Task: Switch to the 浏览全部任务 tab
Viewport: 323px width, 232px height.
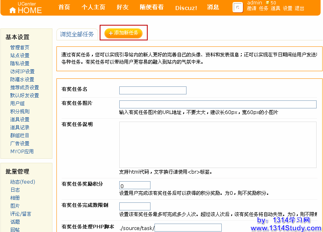Action: click(77, 34)
